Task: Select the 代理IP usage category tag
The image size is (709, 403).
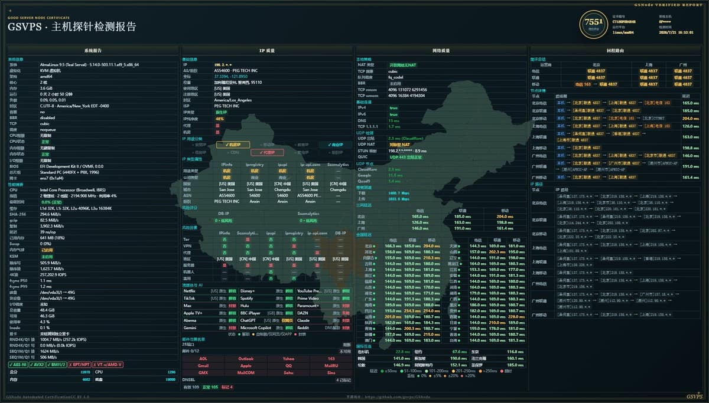Action: 266,152
